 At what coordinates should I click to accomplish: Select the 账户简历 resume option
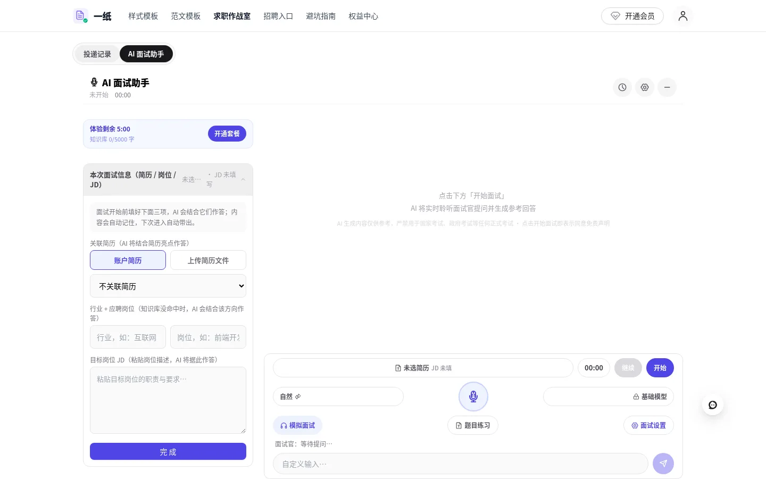tap(128, 260)
